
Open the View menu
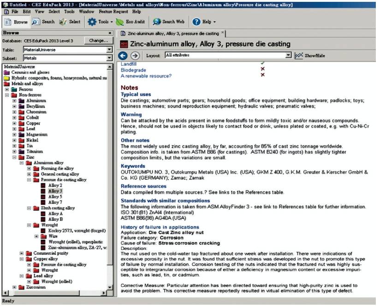(39, 12)
